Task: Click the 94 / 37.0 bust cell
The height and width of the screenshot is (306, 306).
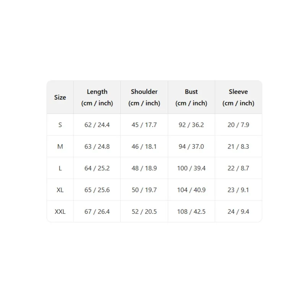Action: (x=191, y=146)
